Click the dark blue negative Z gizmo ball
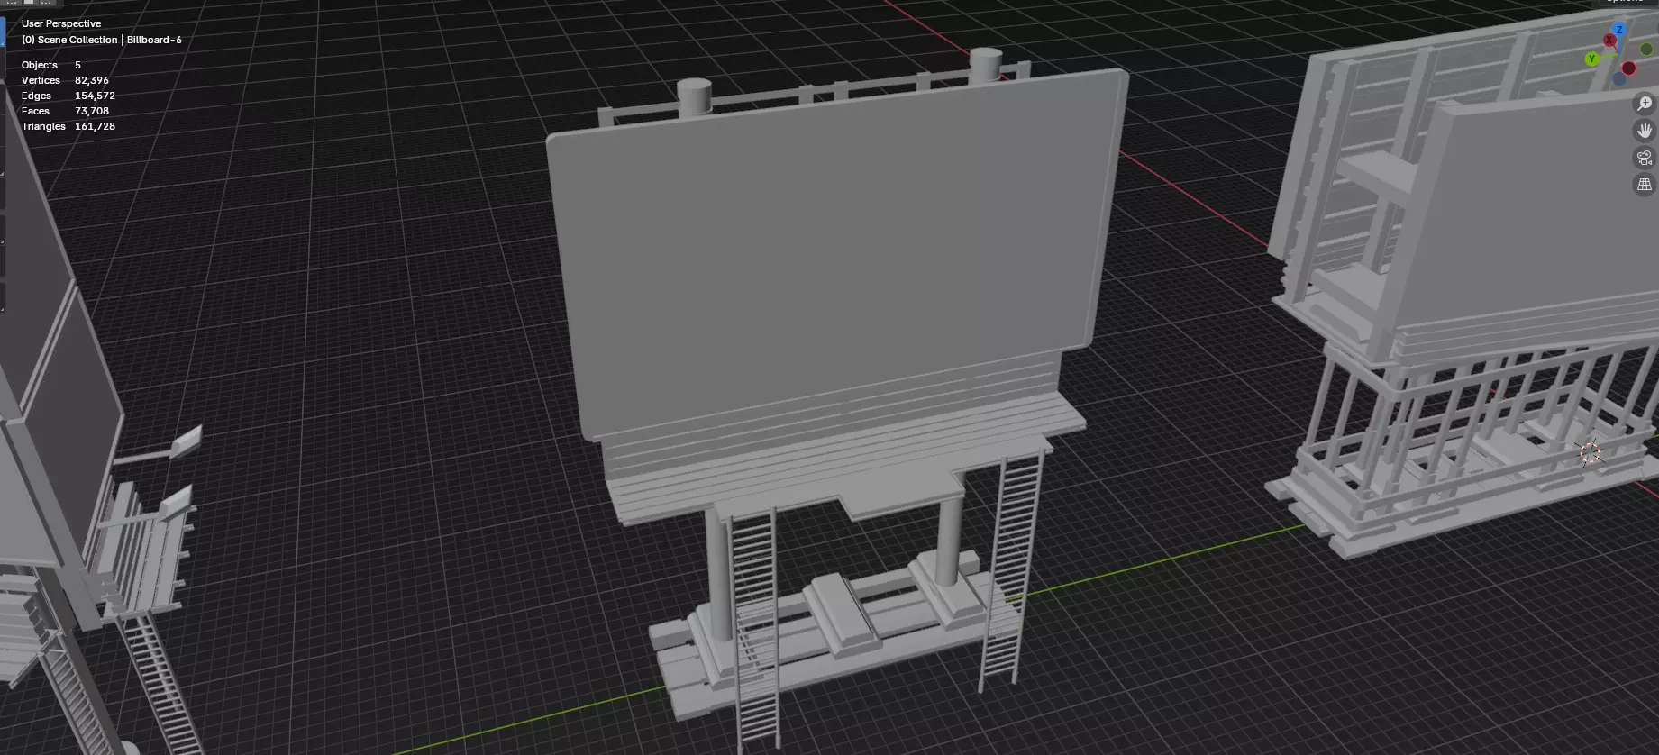Screen dimensions: 1659x755 tap(1619, 79)
